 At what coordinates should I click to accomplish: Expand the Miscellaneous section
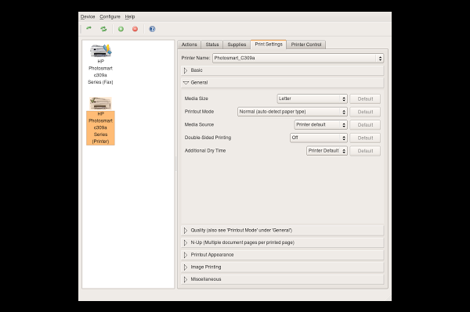(282, 279)
